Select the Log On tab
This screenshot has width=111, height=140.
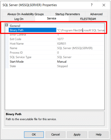coord(19,19)
